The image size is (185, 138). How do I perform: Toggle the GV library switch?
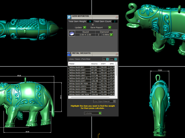(x=108, y=59)
